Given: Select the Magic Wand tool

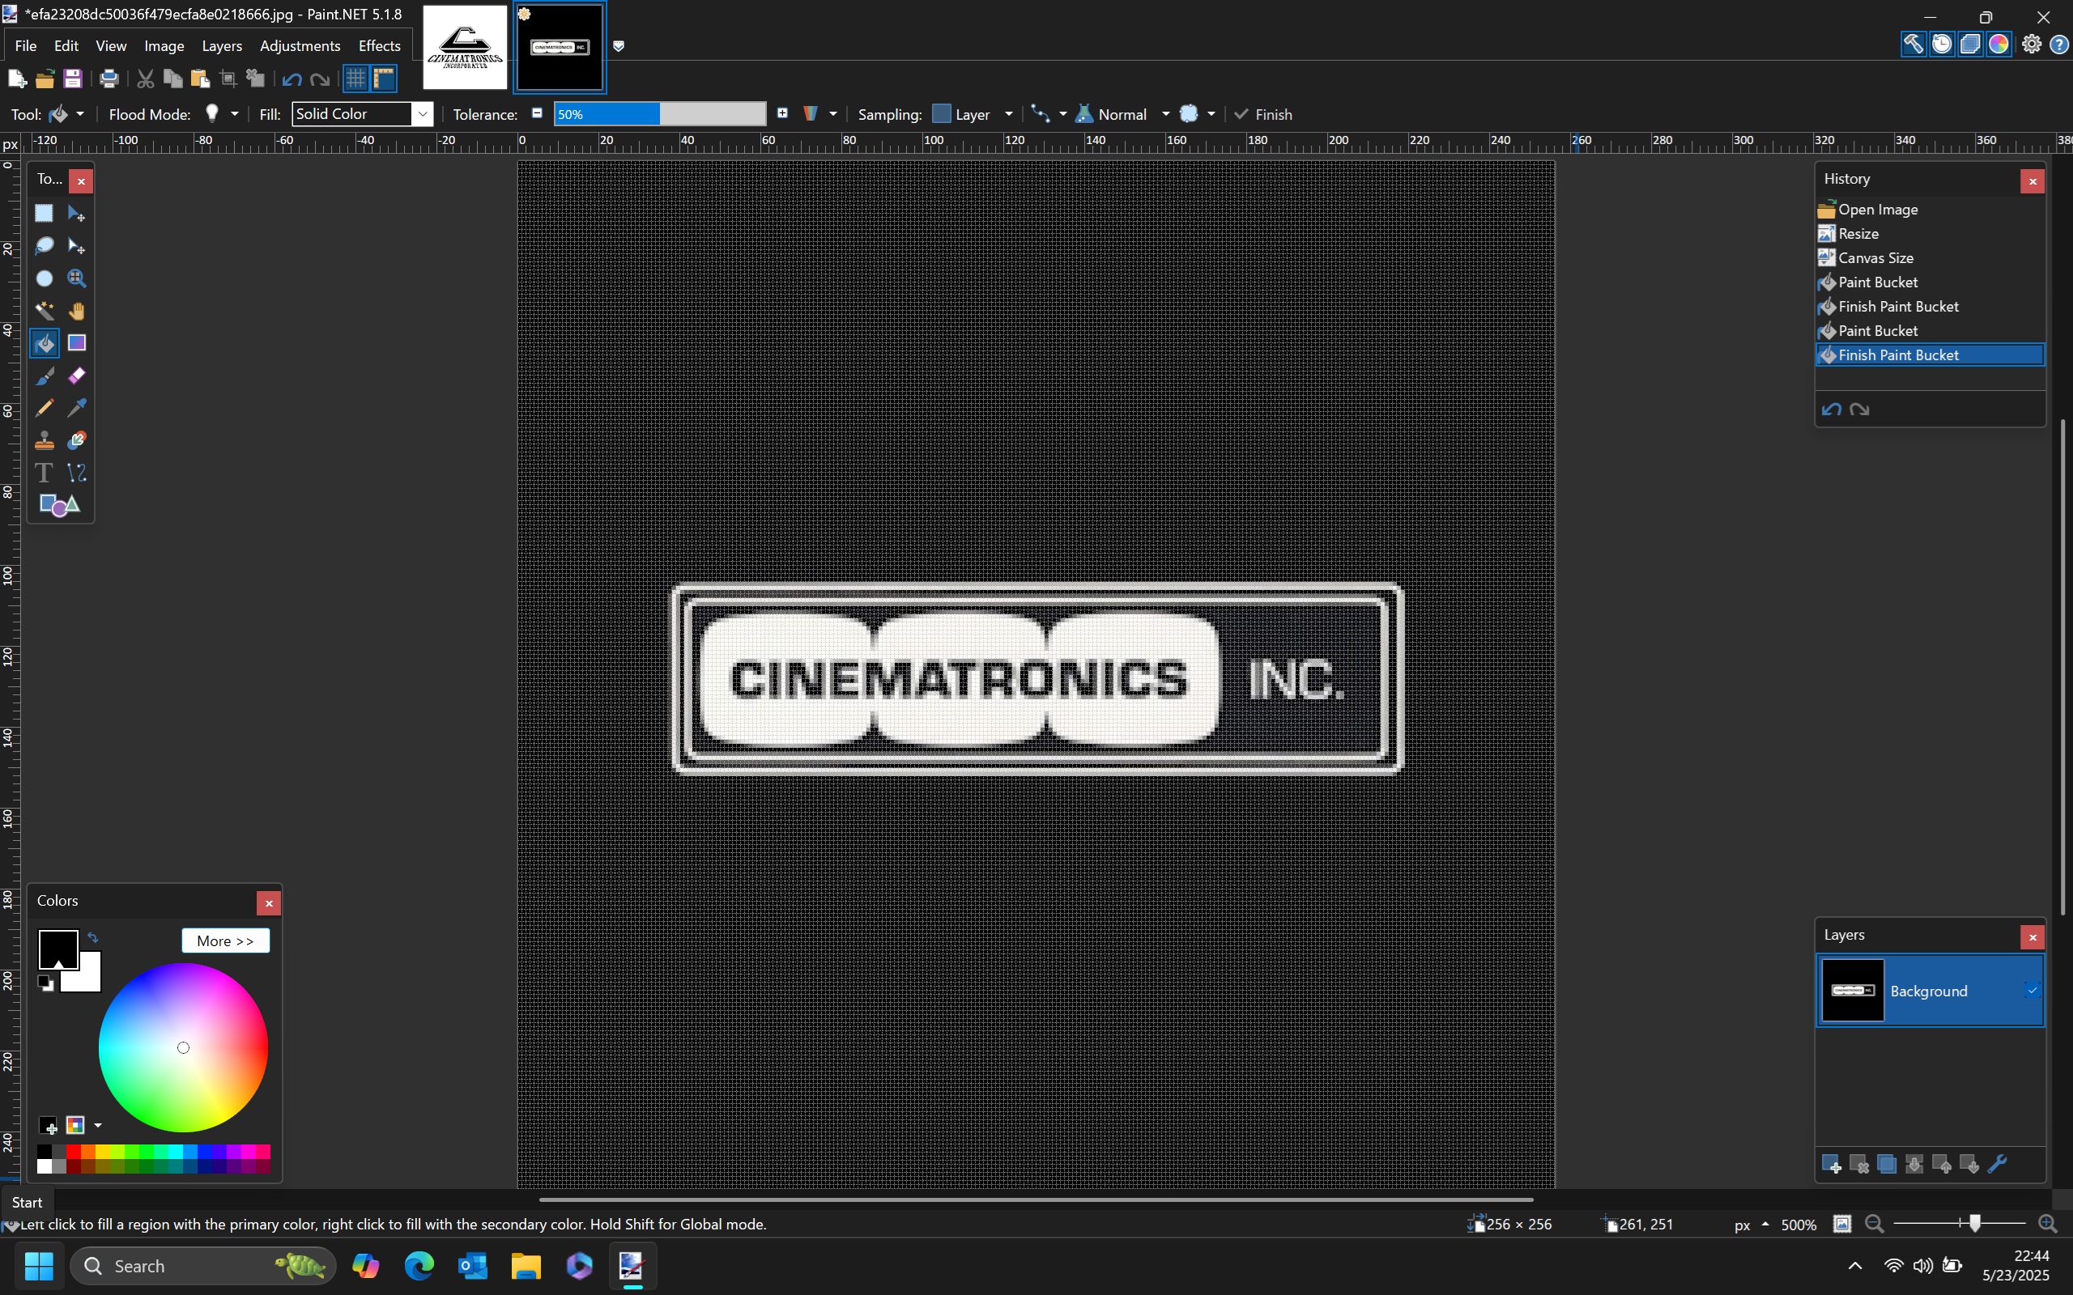Looking at the screenshot, I should pyautogui.click(x=44, y=311).
